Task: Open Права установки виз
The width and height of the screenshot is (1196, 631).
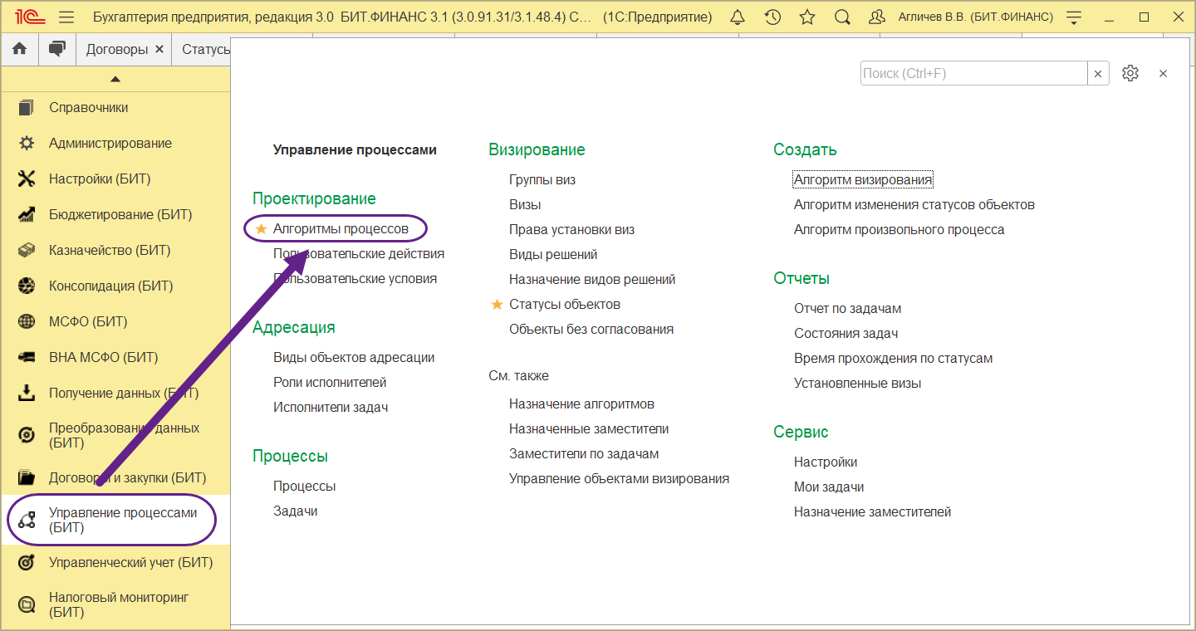Action: pyautogui.click(x=571, y=230)
